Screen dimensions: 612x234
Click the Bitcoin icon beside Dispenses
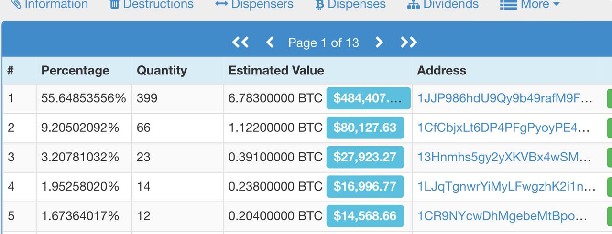[319, 4]
